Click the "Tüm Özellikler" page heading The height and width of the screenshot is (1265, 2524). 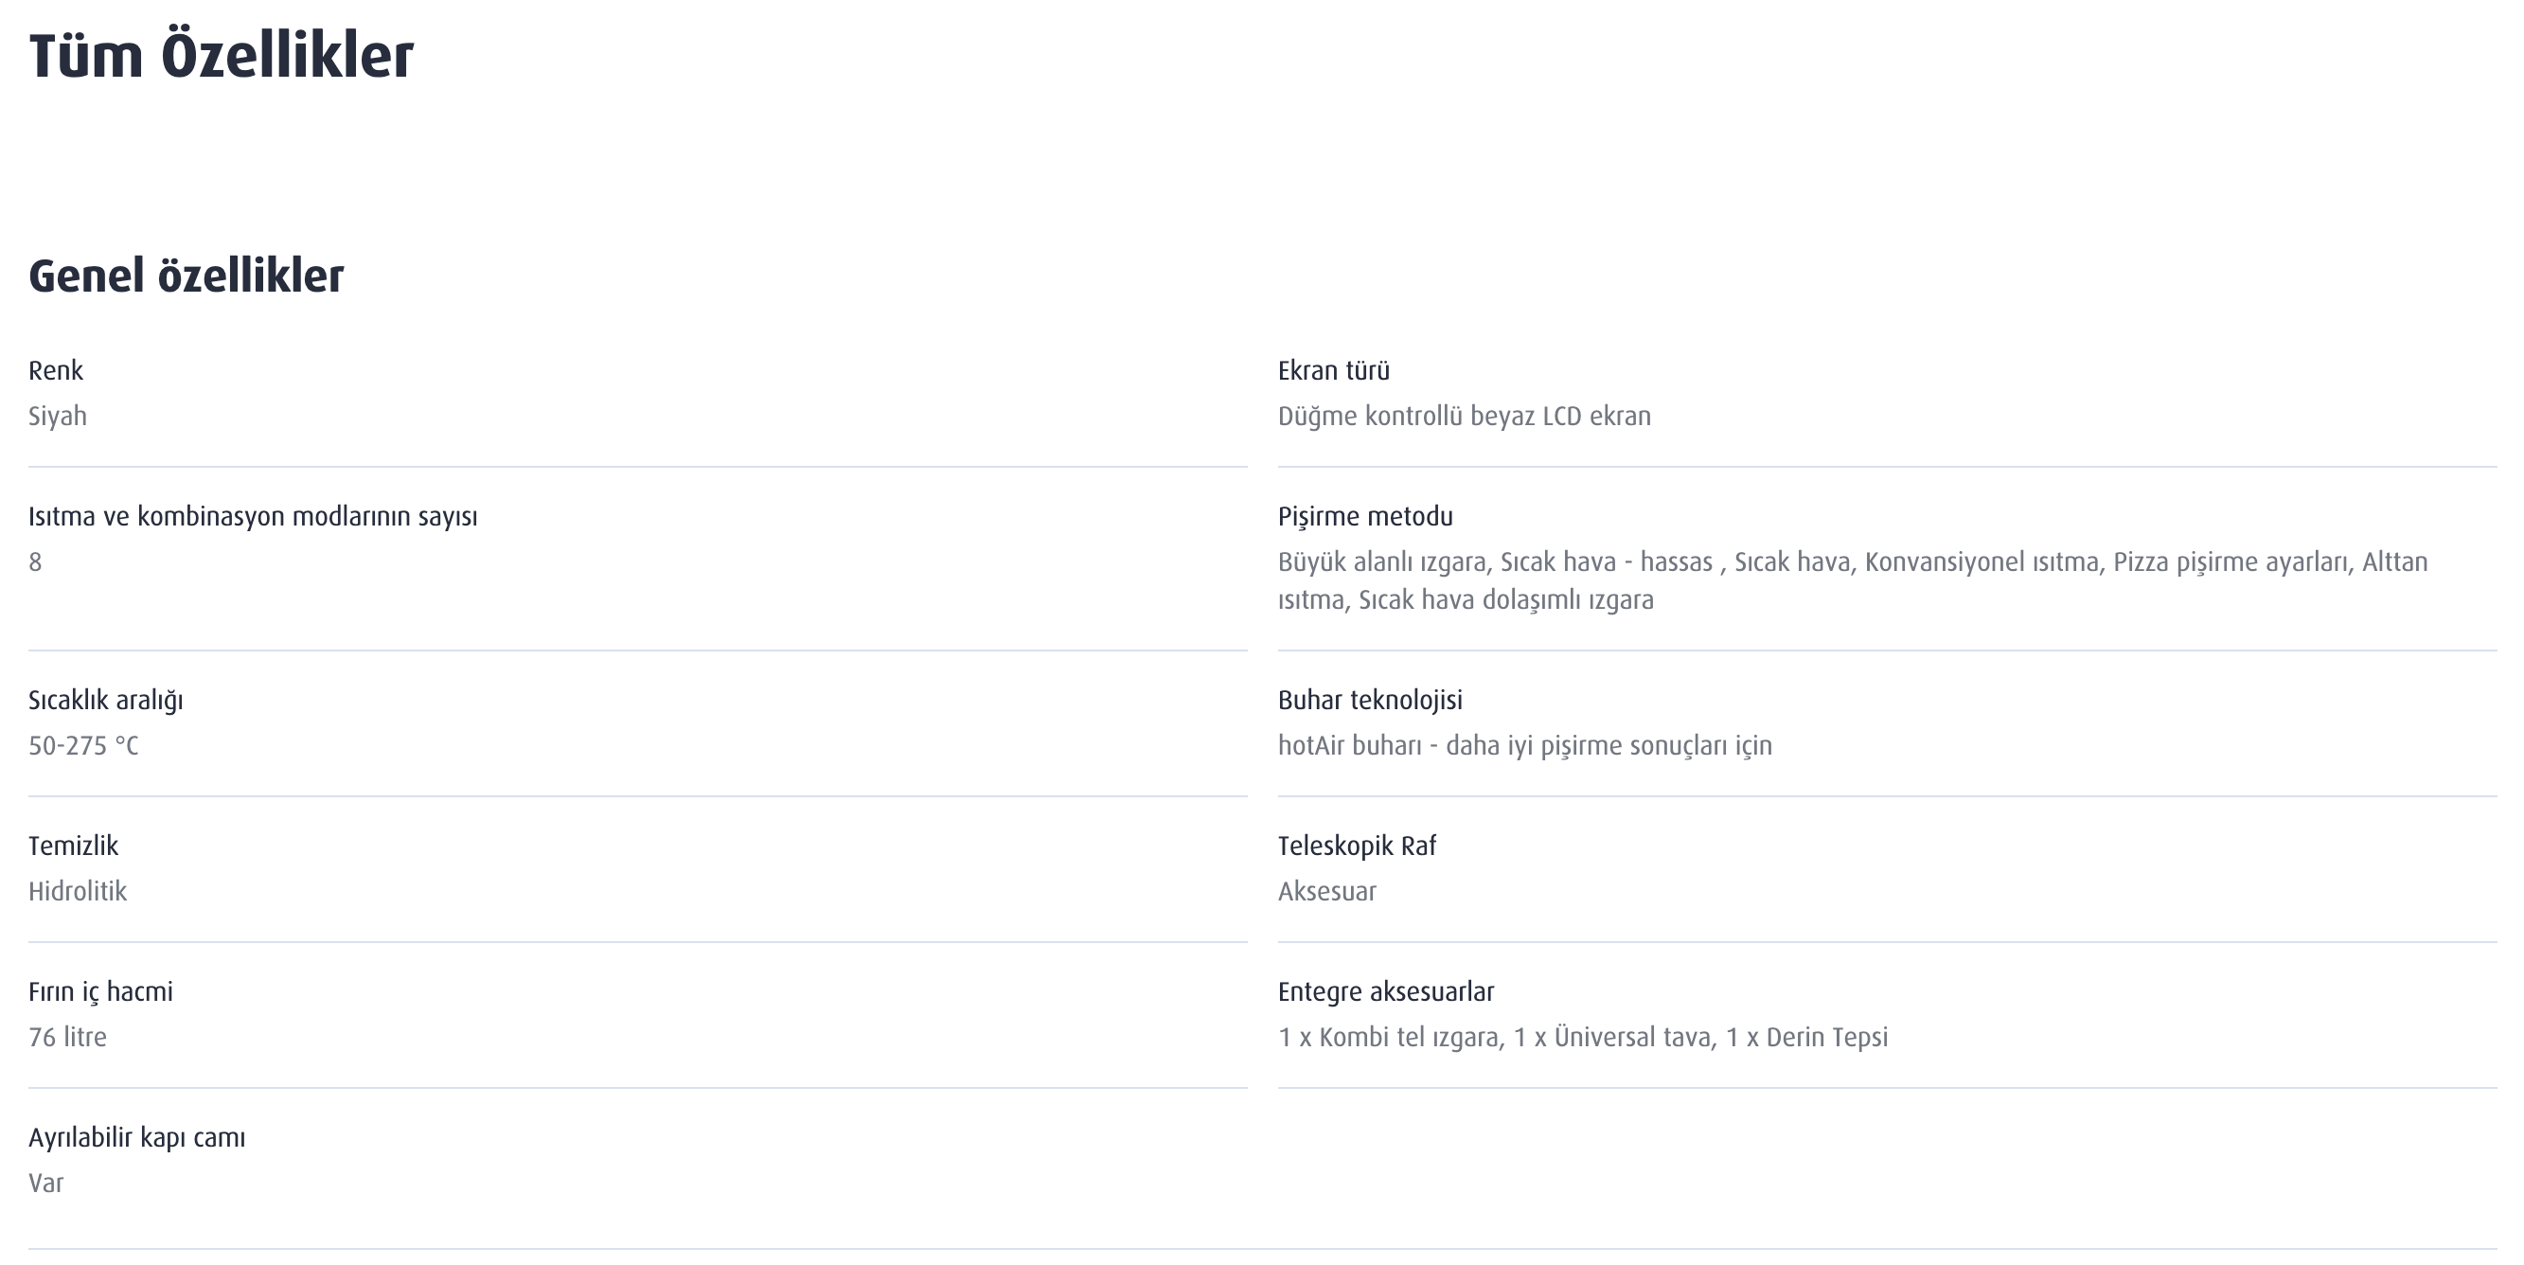coord(221,56)
